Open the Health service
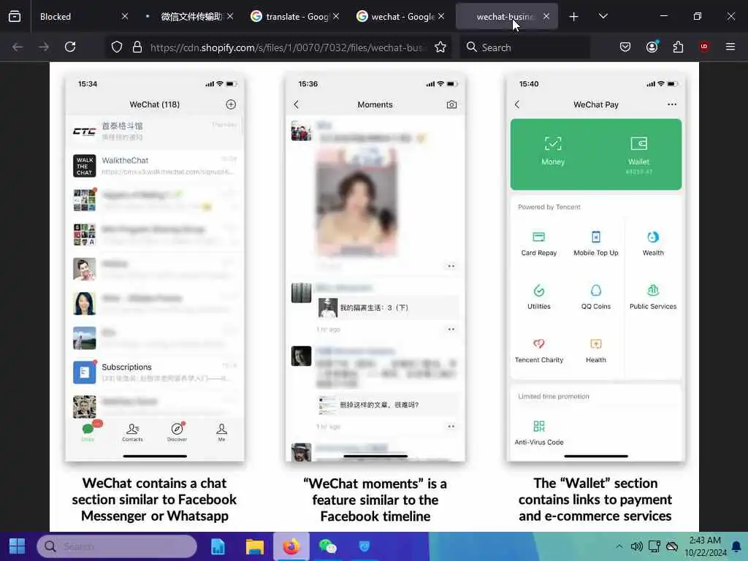The width and height of the screenshot is (748, 561). (x=596, y=351)
